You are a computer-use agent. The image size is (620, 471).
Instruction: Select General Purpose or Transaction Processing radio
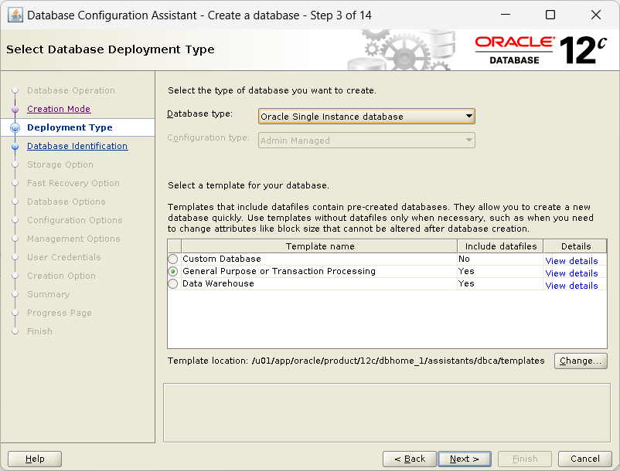pyautogui.click(x=173, y=271)
